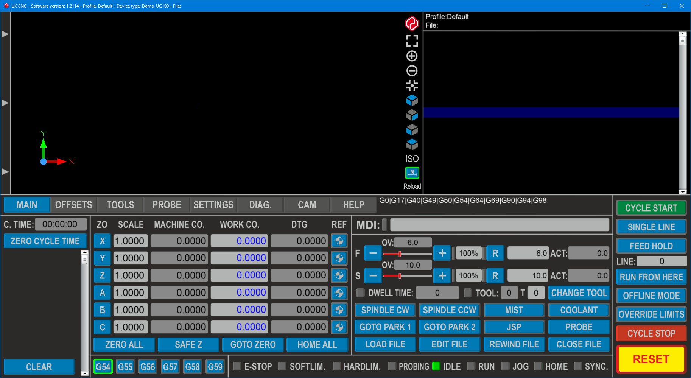The height and width of the screenshot is (378, 691).
Task: Switch toolpath view to ISO
Action: (412, 159)
